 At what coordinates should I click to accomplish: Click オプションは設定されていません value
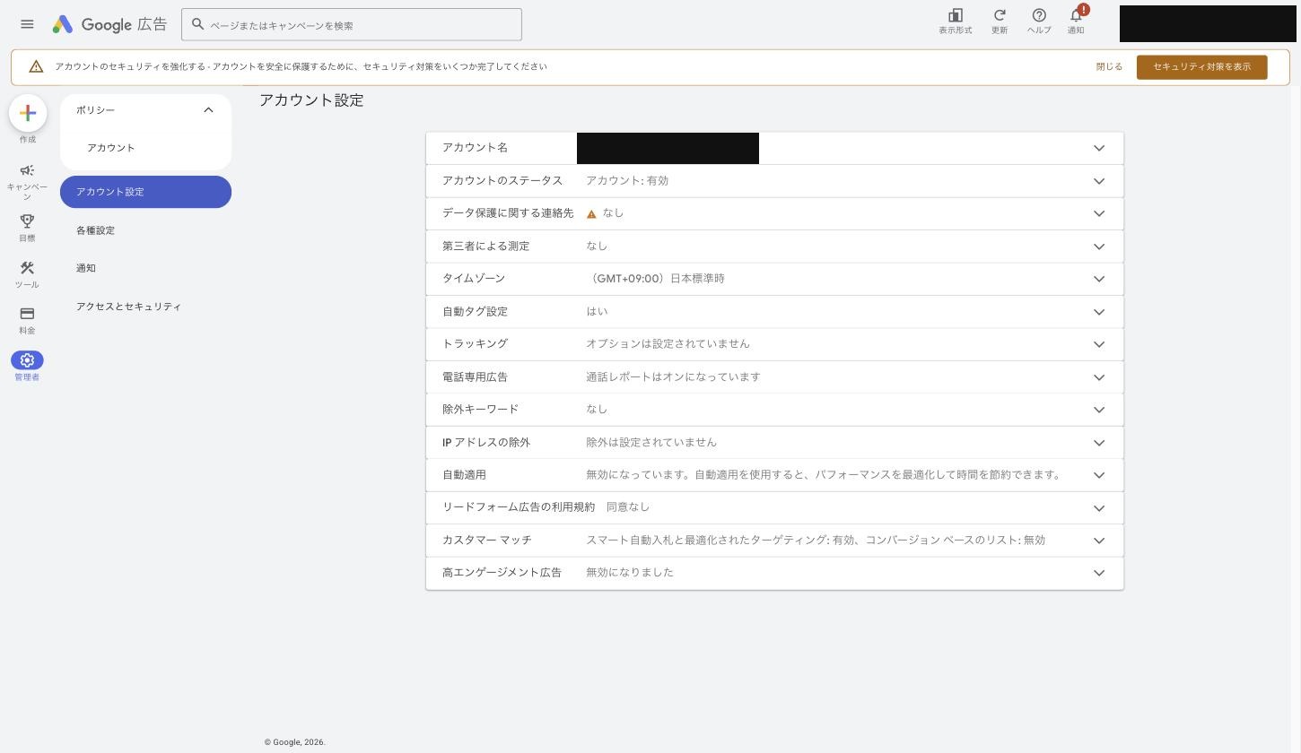coord(668,344)
